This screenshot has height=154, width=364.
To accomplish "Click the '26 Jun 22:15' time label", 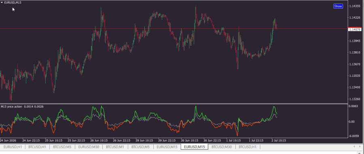I will (122, 141).
